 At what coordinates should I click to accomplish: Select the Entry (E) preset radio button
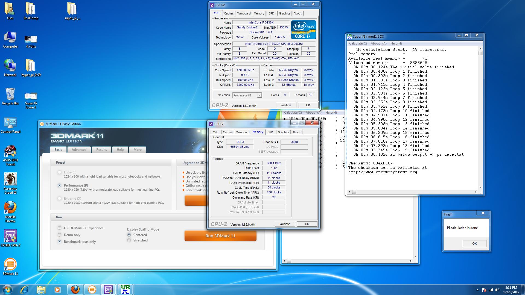coord(59,172)
